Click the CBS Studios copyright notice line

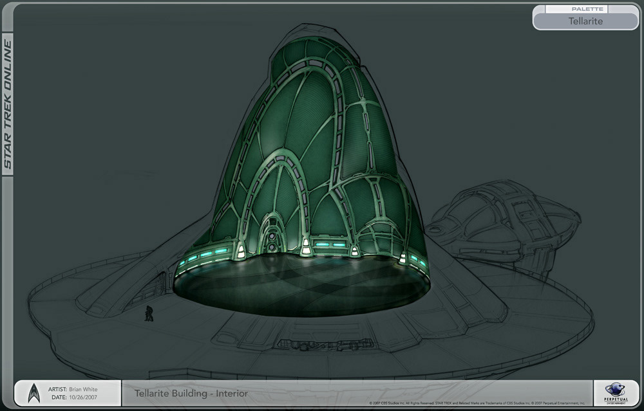[x=477, y=403]
